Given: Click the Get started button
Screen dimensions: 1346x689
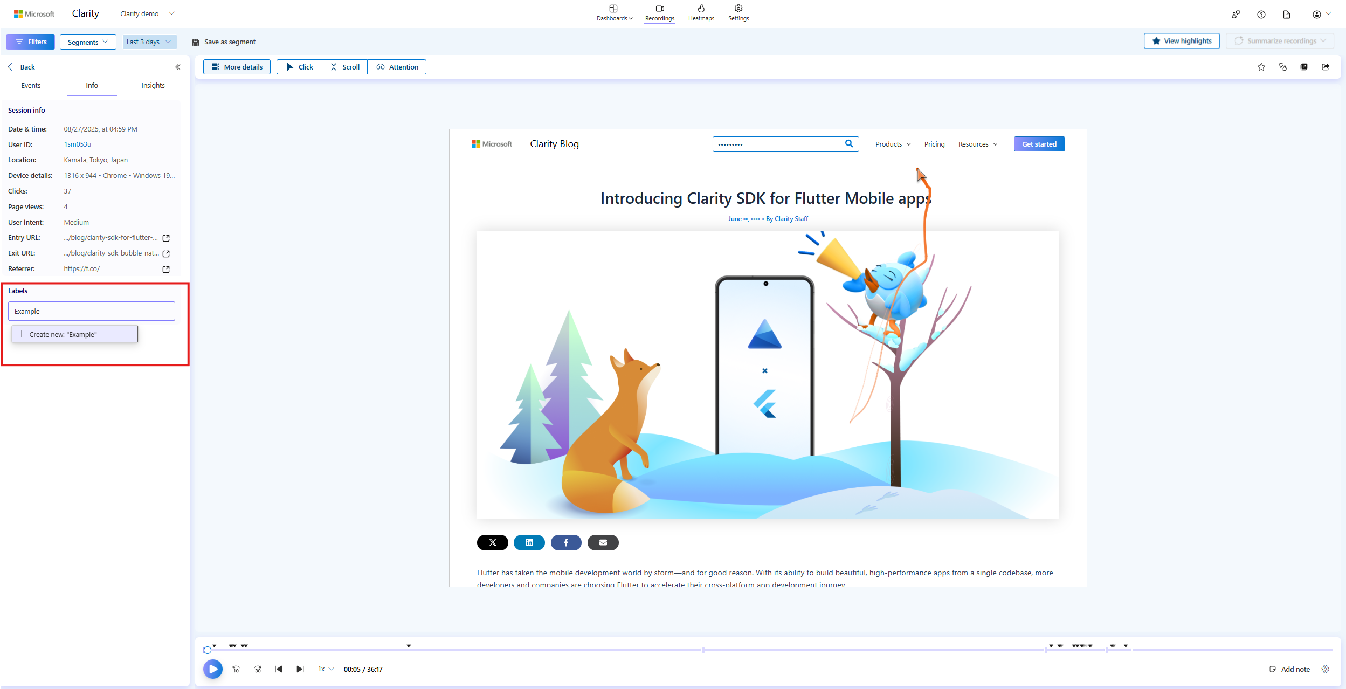Looking at the screenshot, I should (1039, 144).
